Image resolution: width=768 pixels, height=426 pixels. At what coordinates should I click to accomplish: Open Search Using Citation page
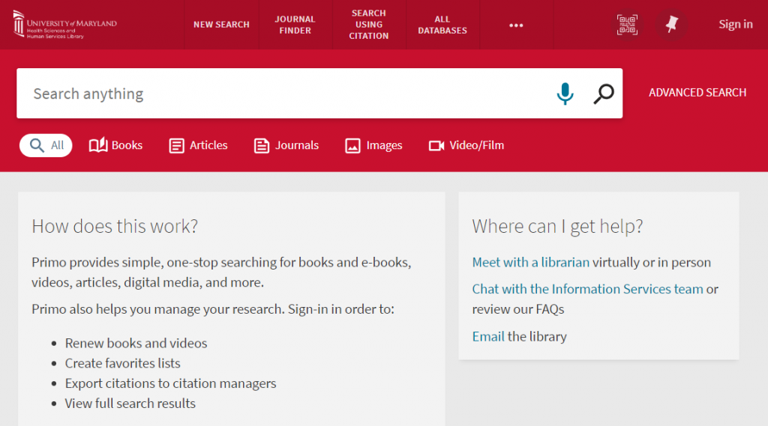coord(369,25)
